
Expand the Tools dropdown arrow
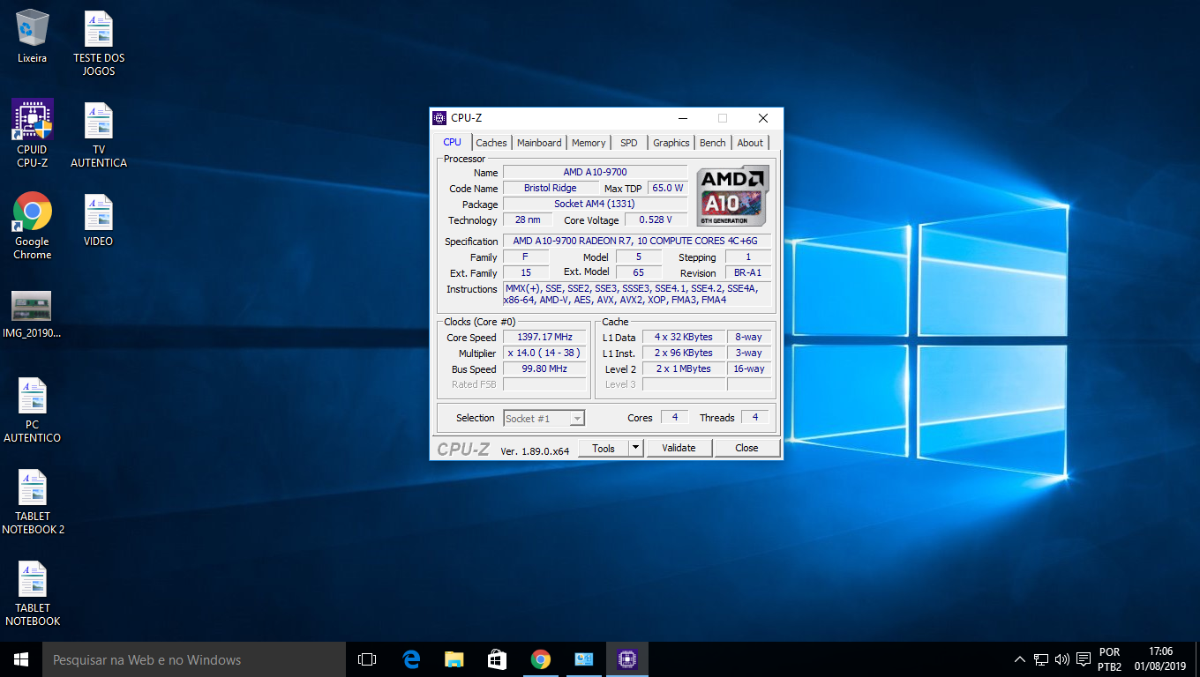click(635, 448)
